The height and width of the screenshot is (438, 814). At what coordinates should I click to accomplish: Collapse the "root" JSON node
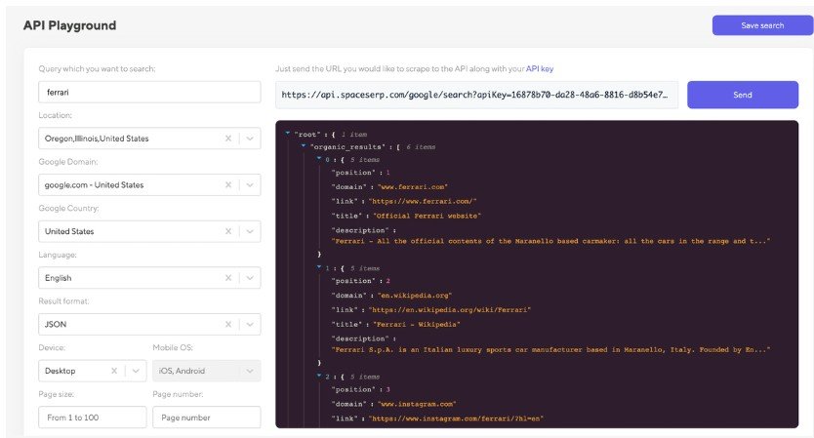[288, 134]
